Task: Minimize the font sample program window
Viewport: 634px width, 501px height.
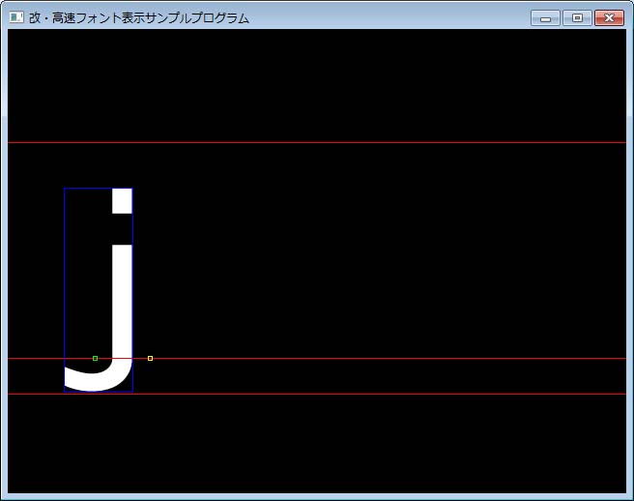Action: pyautogui.click(x=545, y=18)
